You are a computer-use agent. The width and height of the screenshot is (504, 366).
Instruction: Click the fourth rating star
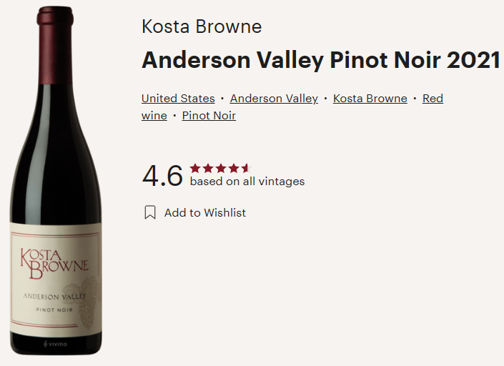coord(233,168)
